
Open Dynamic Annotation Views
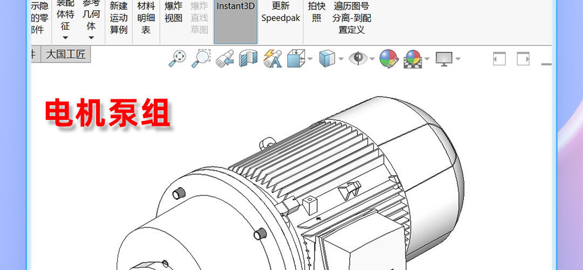tap(272, 59)
